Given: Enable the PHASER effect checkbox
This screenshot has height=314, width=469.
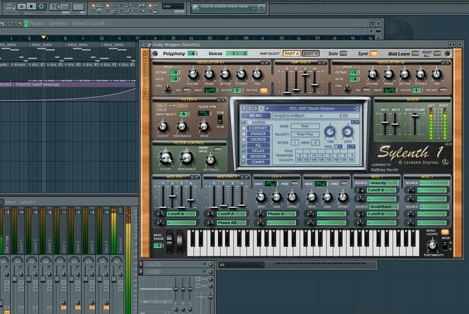Looking at the screenshot, I should point(244,134).
